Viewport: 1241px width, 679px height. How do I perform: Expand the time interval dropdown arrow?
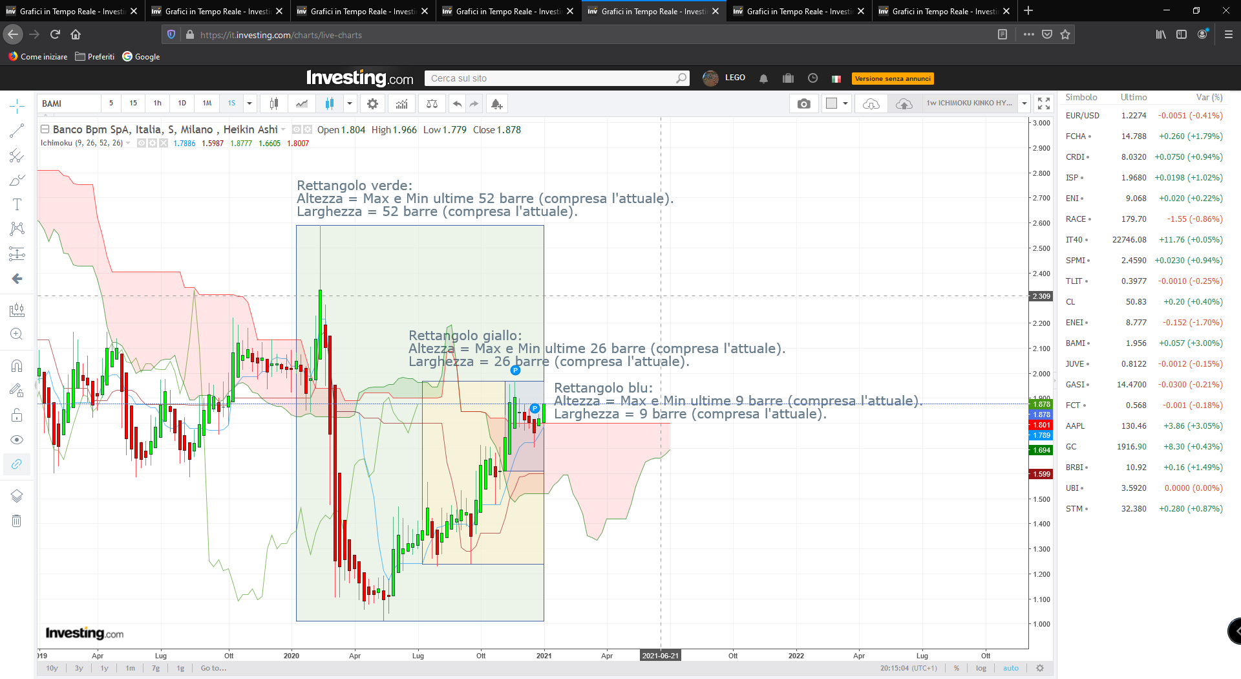tap(249, 103)
